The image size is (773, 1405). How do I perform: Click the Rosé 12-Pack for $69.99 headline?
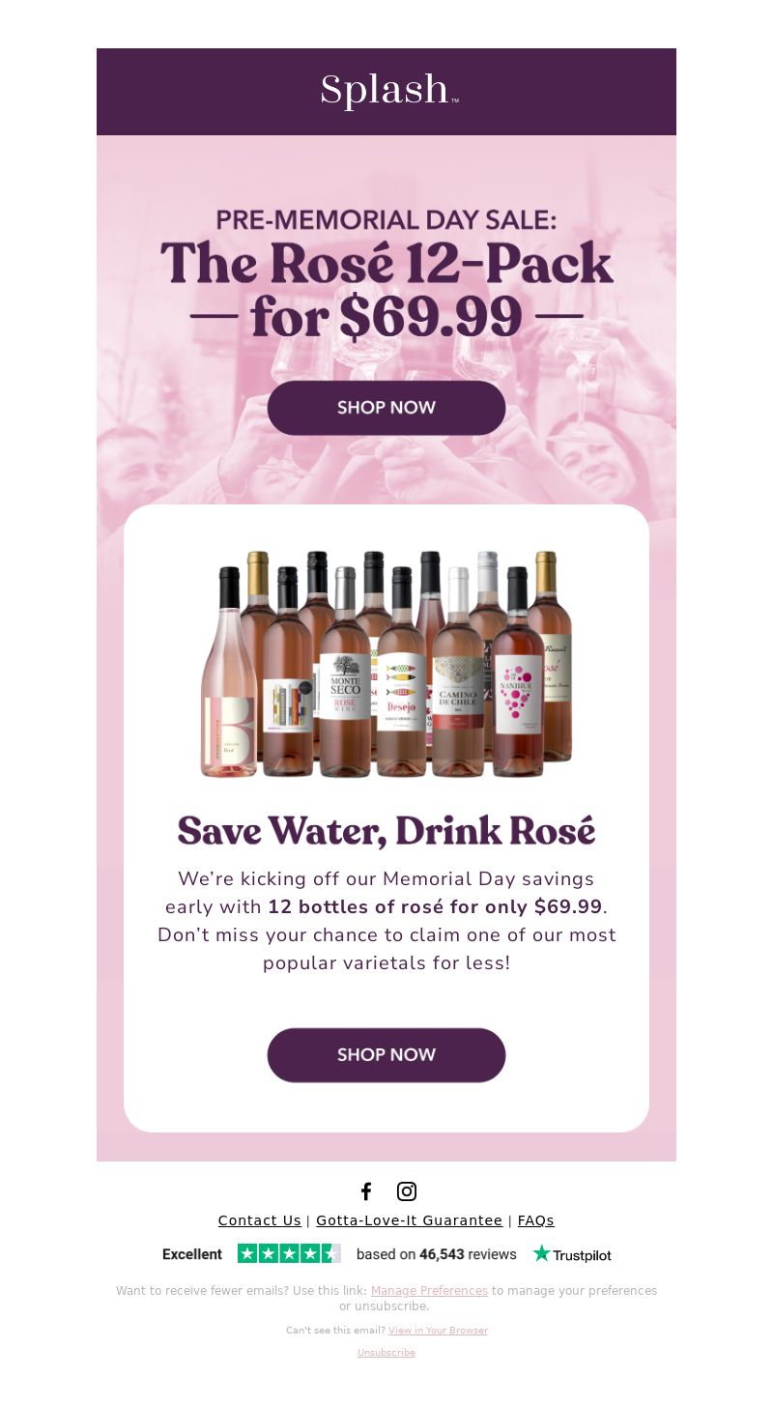click(x=386, y=290)
